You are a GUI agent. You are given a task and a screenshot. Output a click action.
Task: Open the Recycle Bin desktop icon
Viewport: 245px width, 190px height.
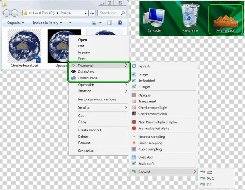pos(190,18)
